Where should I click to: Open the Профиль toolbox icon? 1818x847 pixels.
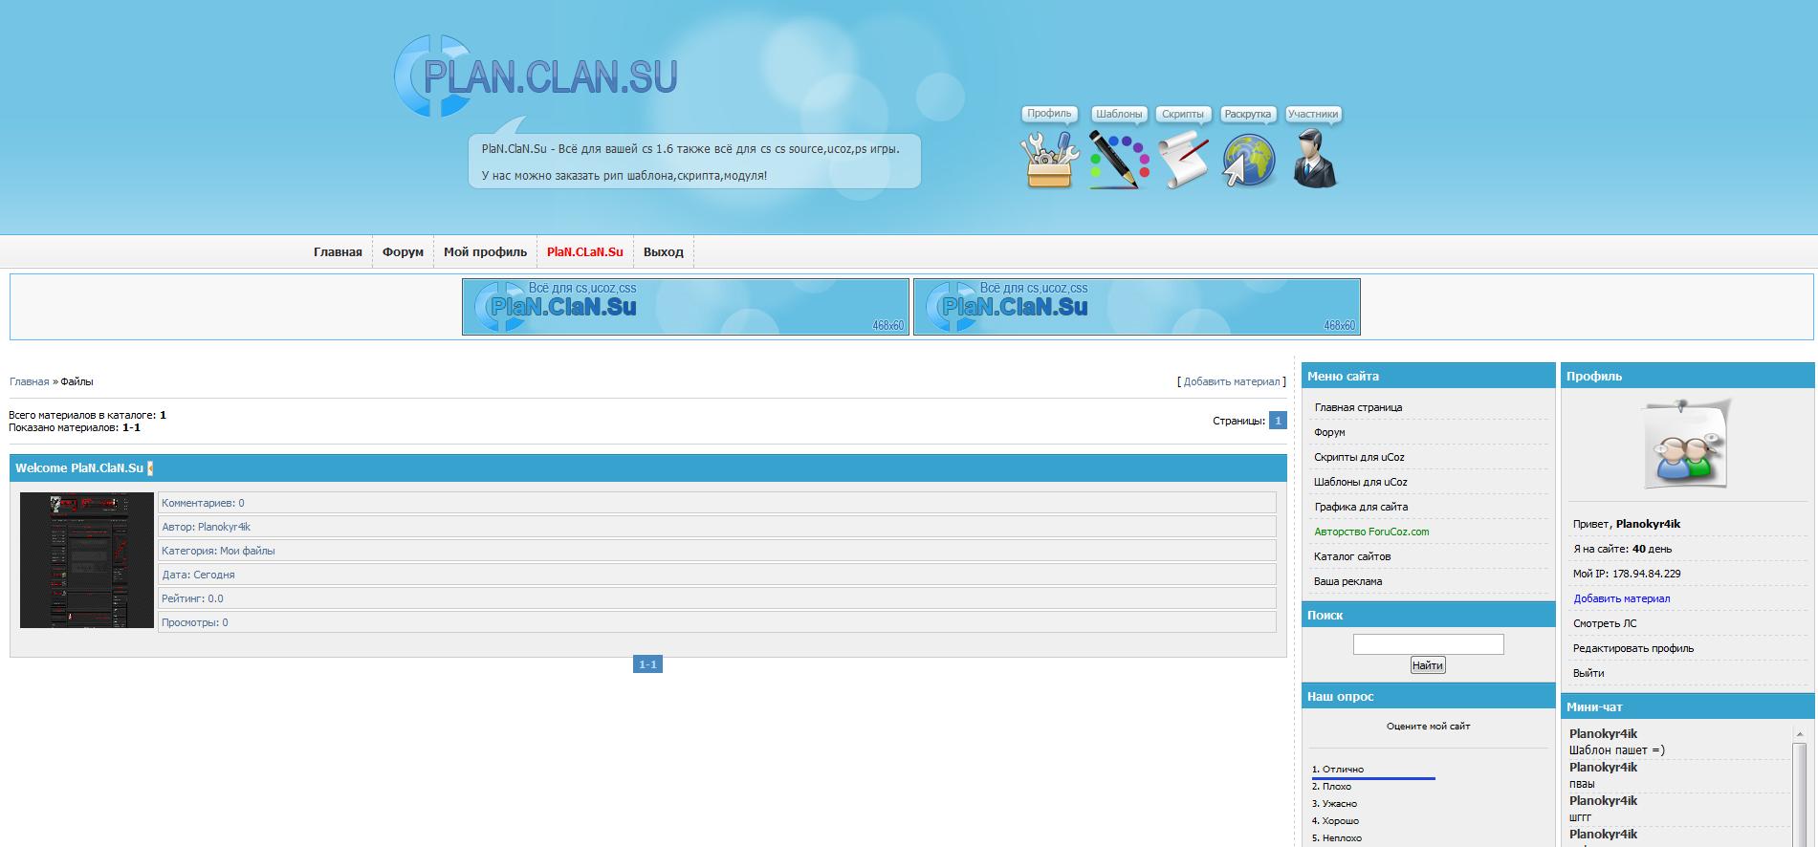pos(1049,160)
